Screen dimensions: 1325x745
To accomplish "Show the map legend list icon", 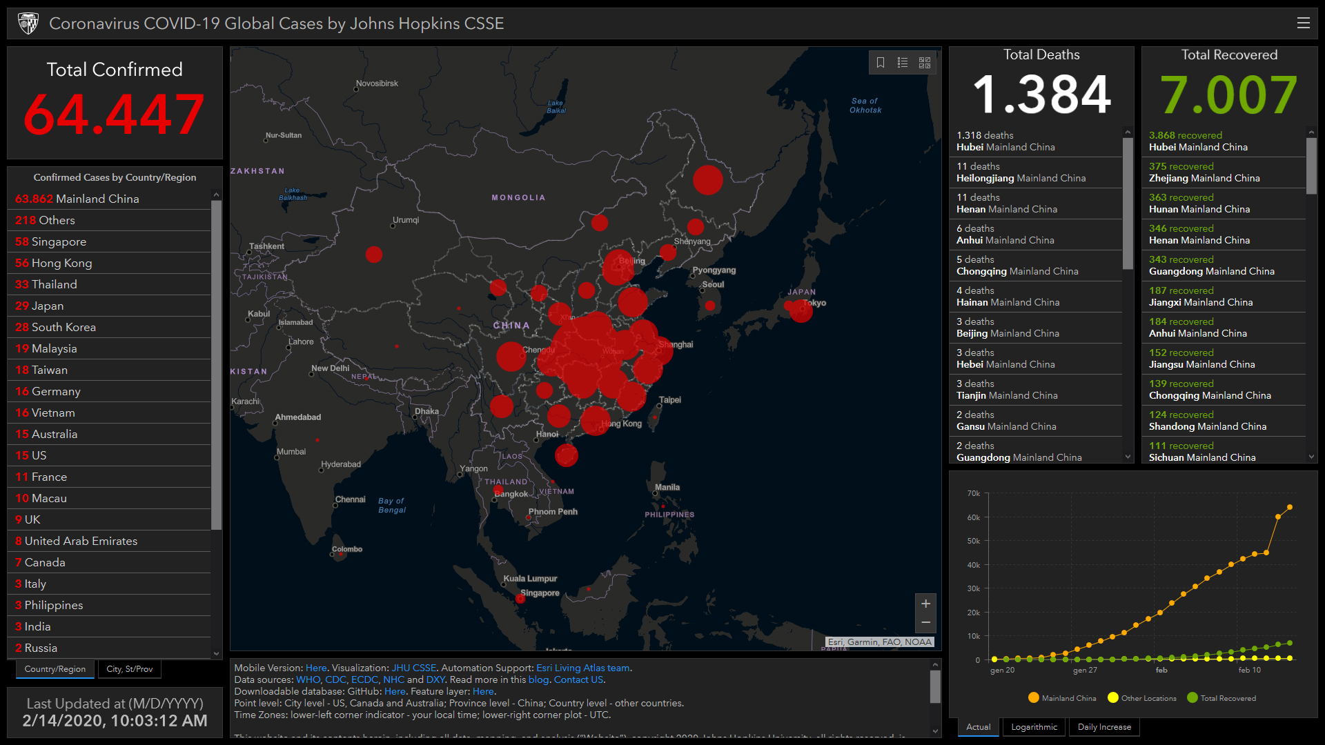I will coord(903,63).
